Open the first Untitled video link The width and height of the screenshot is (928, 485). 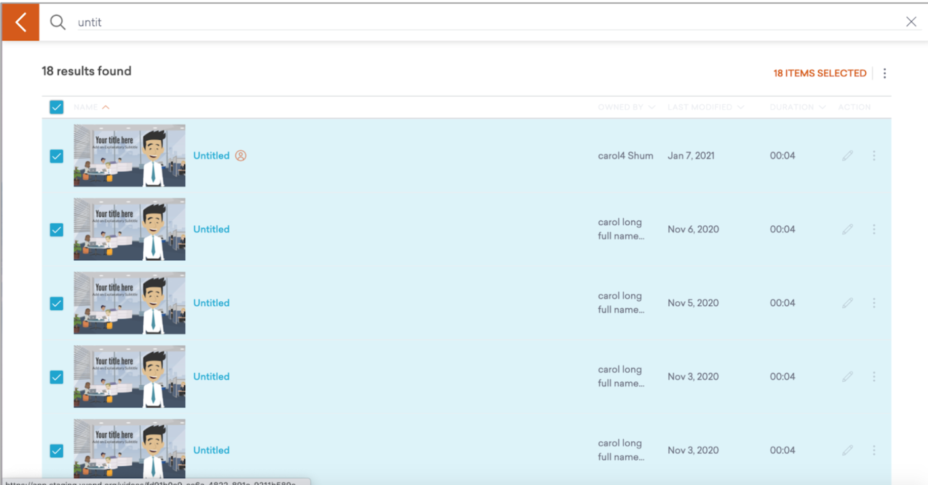point(211,155)
